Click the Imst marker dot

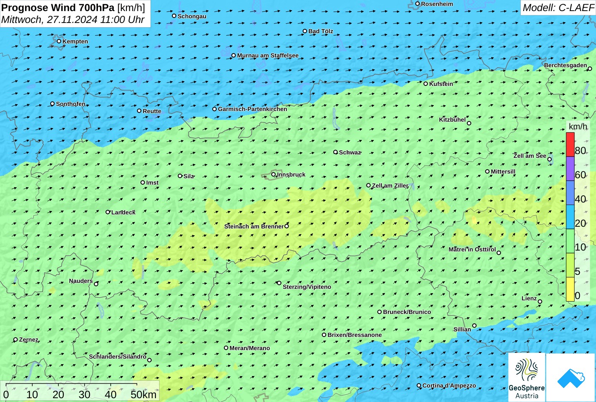click(x=143, y=182)
